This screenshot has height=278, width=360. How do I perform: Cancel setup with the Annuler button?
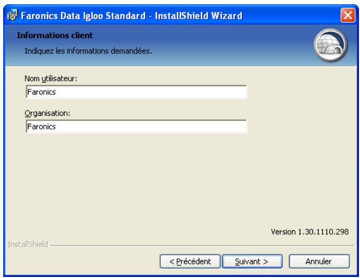click(x=319, y=261)
